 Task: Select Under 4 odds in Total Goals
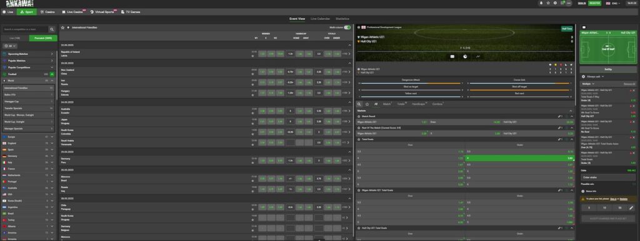(519, 158)
